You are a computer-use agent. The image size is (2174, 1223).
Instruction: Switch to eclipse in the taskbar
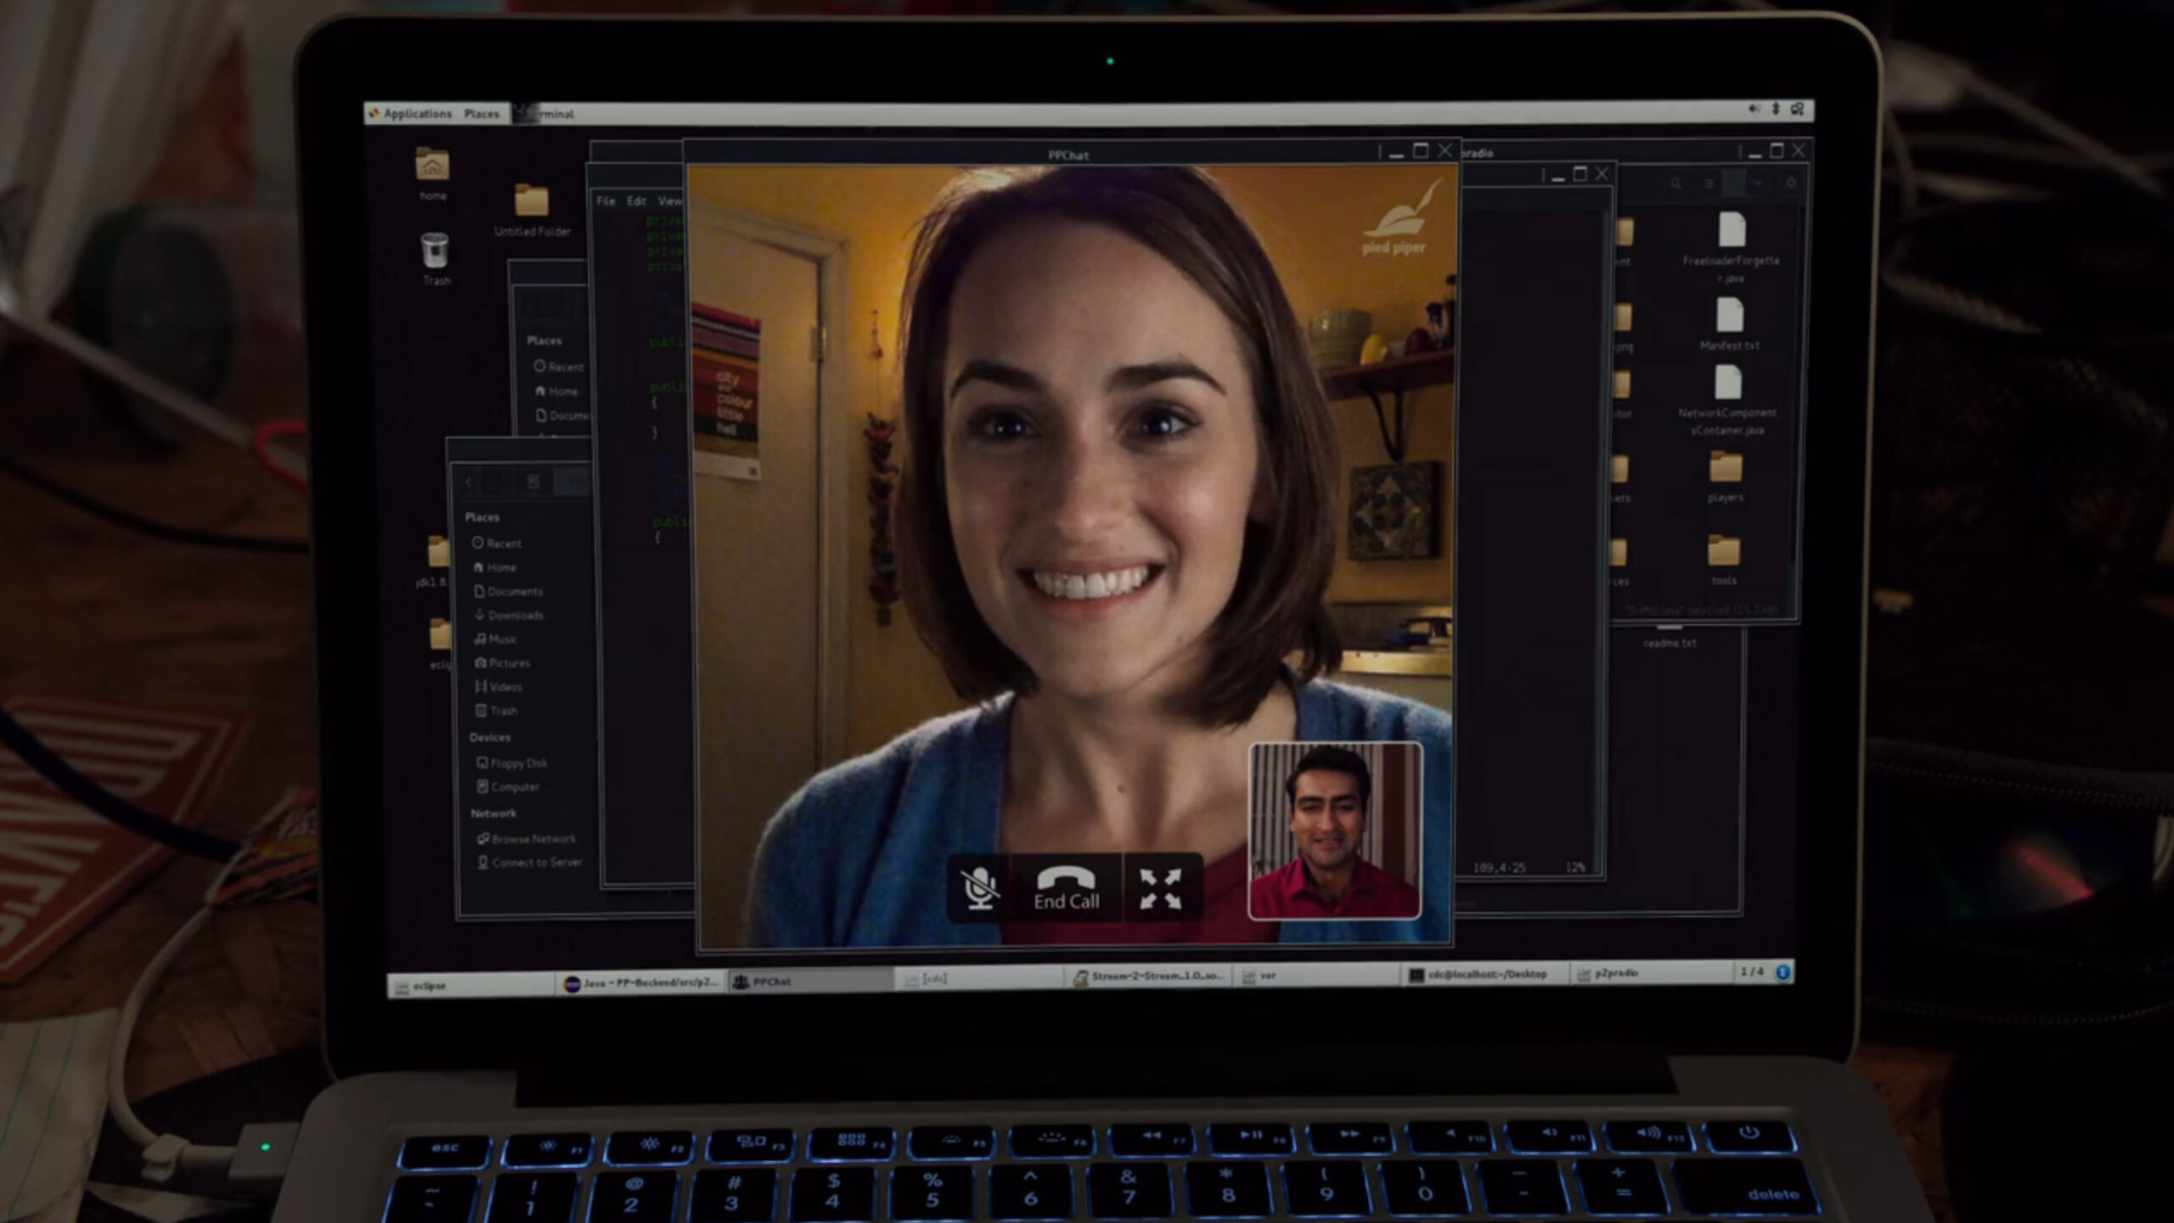pyautogui.click(x=472, y=986)
